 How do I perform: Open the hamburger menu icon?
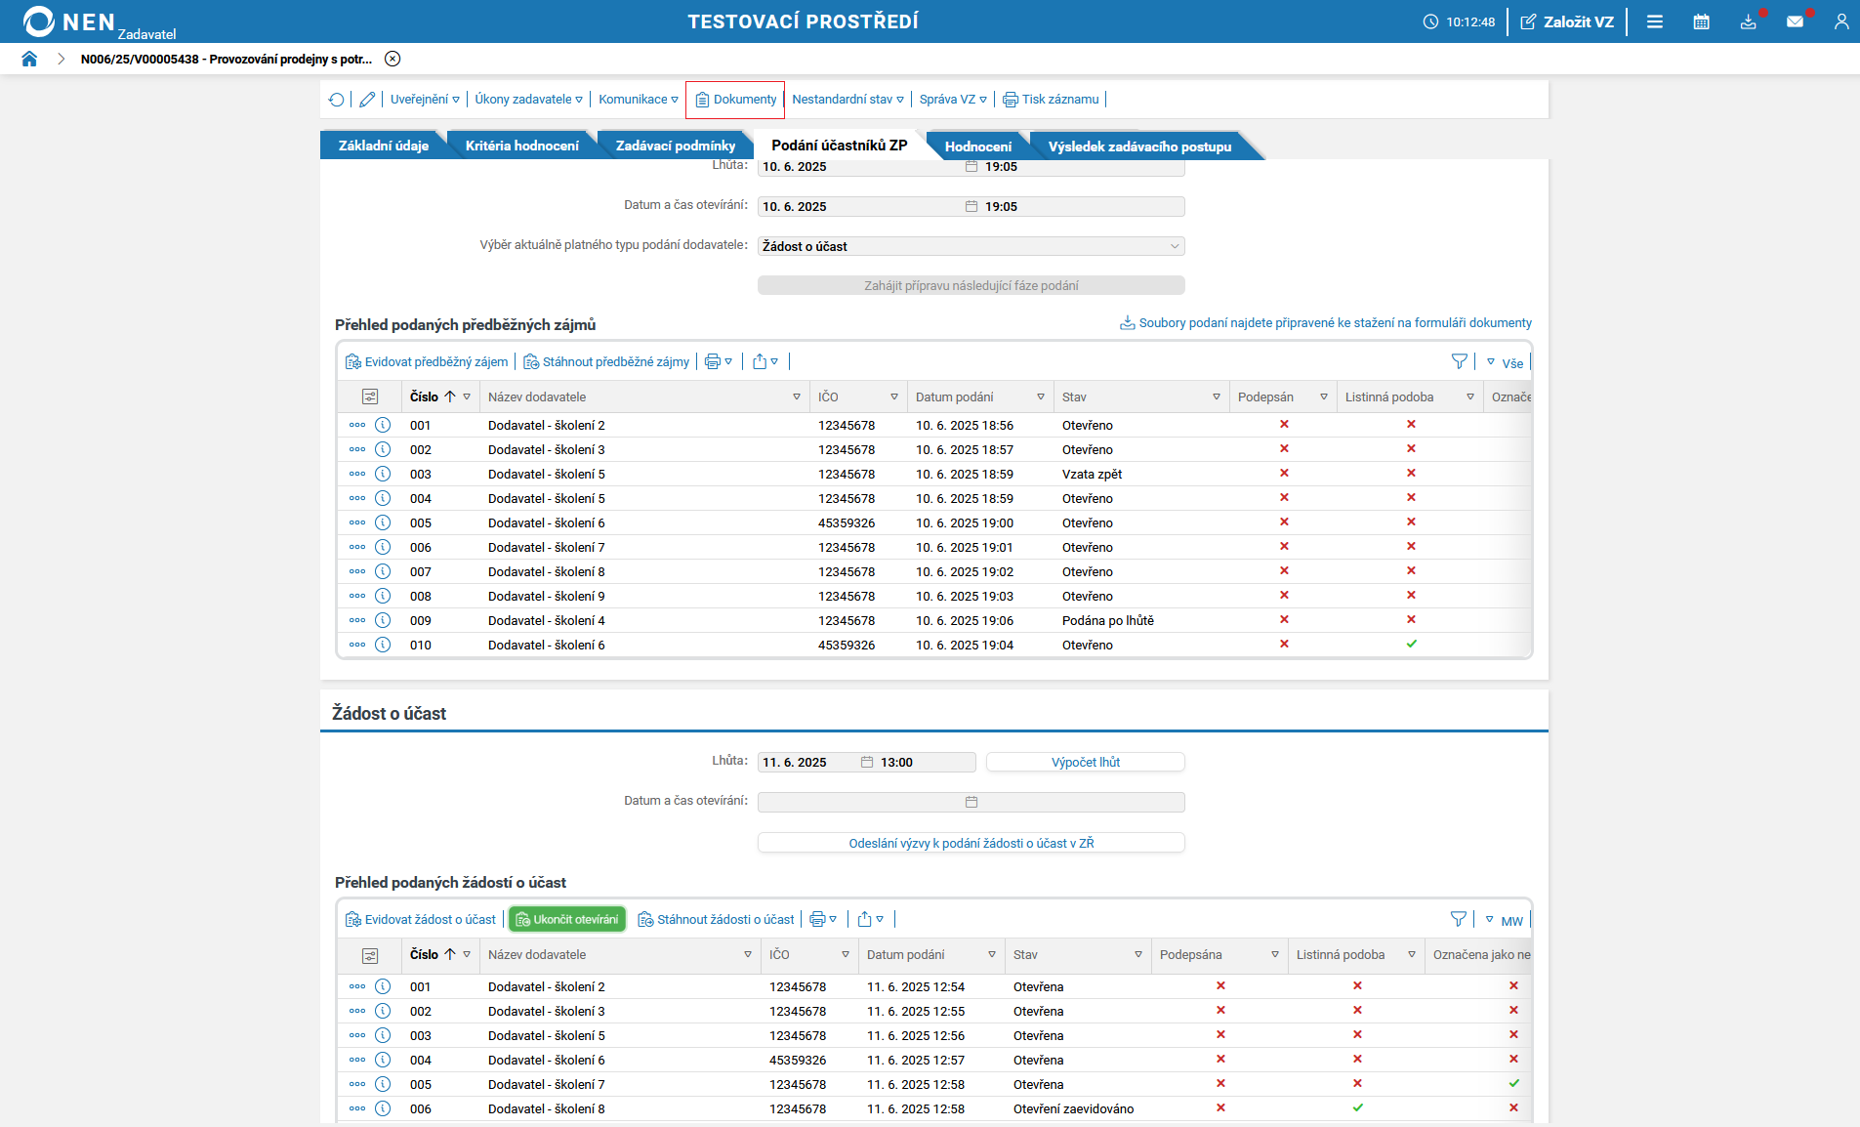(1654, 21)
